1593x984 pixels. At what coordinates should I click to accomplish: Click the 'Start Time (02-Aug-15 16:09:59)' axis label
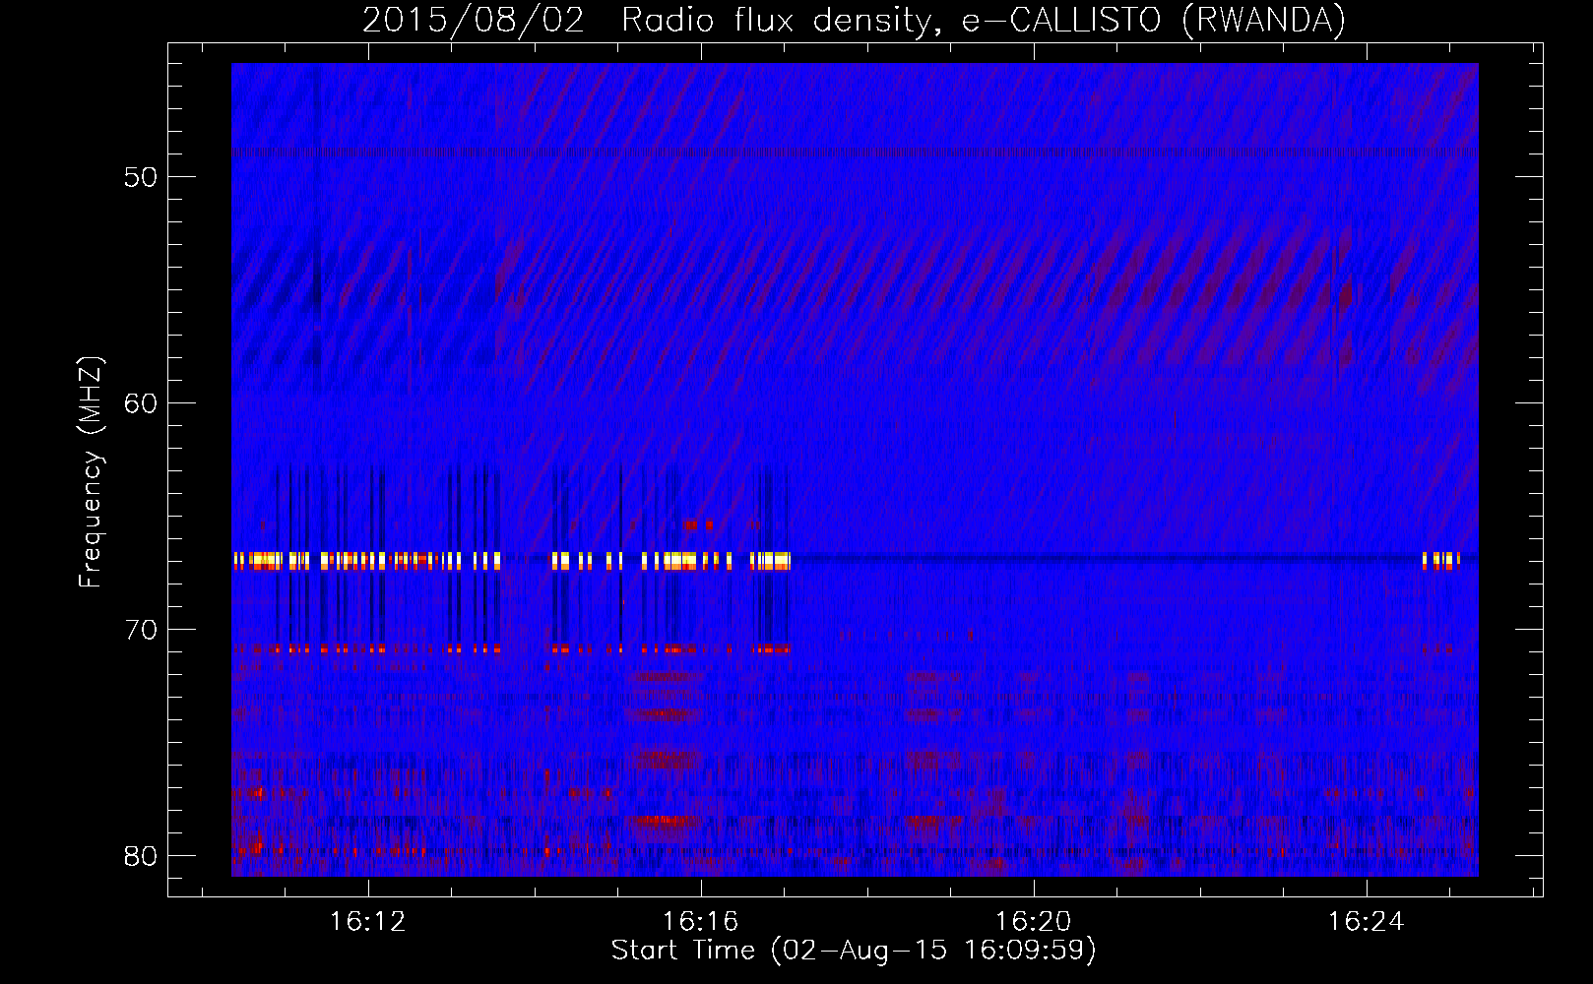[854, 951]
